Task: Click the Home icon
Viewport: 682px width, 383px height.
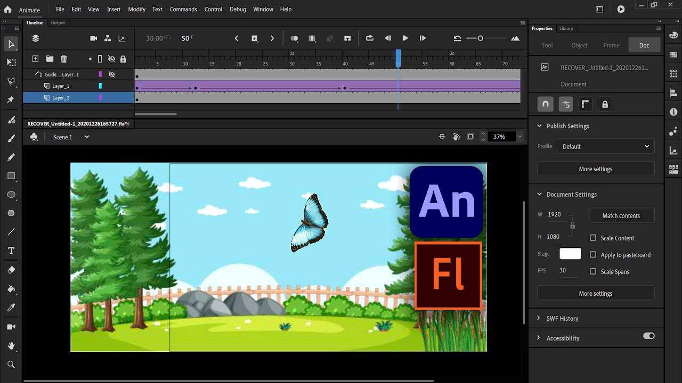Action: 7,9
